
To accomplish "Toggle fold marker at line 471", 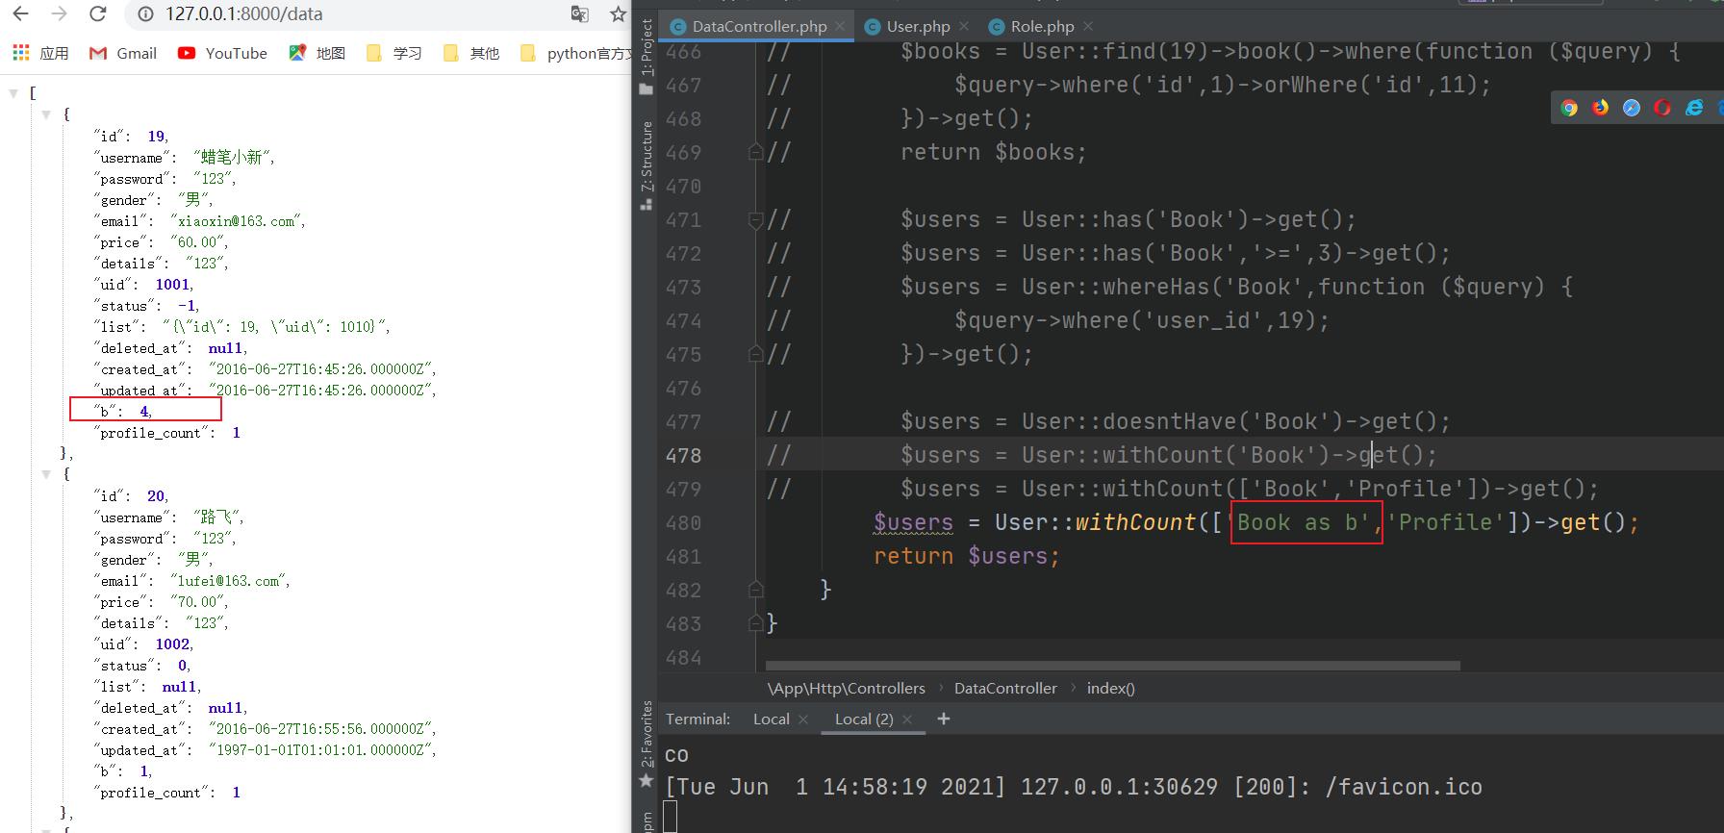I will point(756,220).
